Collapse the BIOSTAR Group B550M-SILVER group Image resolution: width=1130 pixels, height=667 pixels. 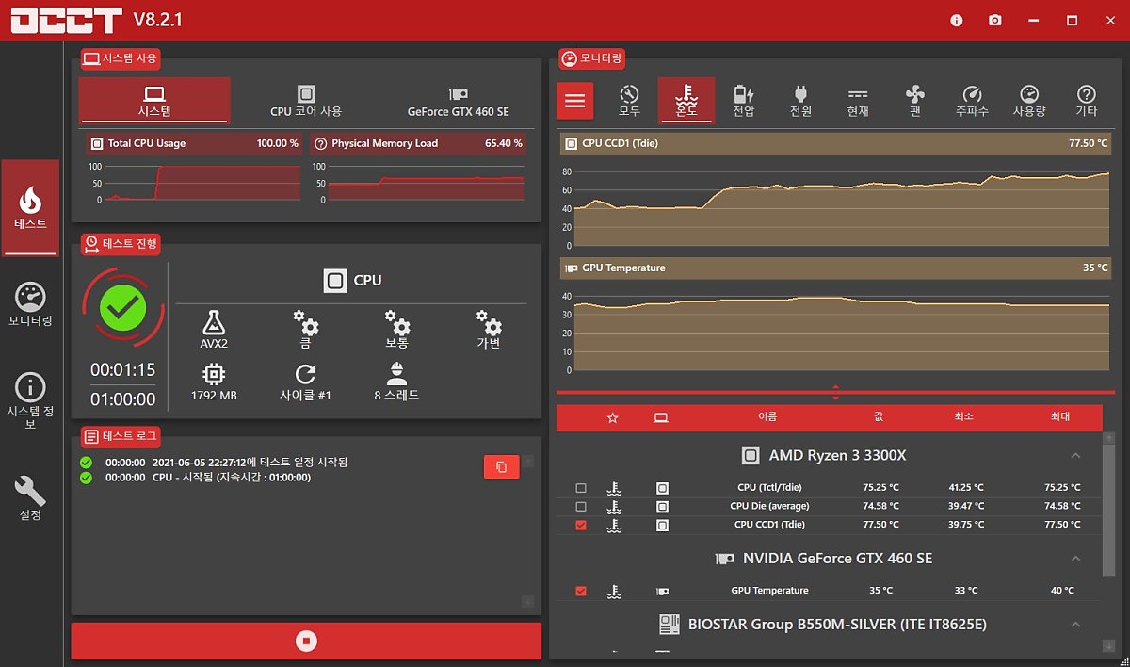click(1075, 625)
